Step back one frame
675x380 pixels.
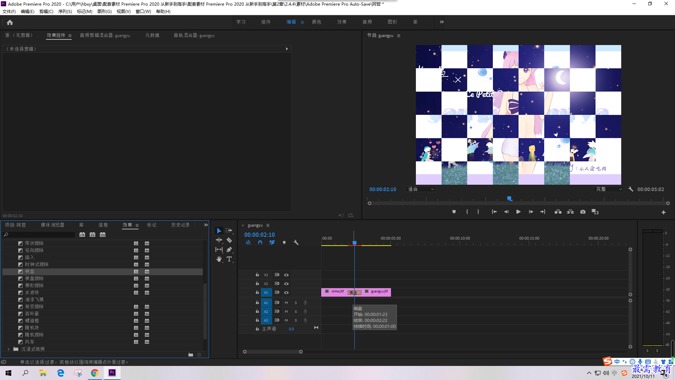tap(506, 212)
